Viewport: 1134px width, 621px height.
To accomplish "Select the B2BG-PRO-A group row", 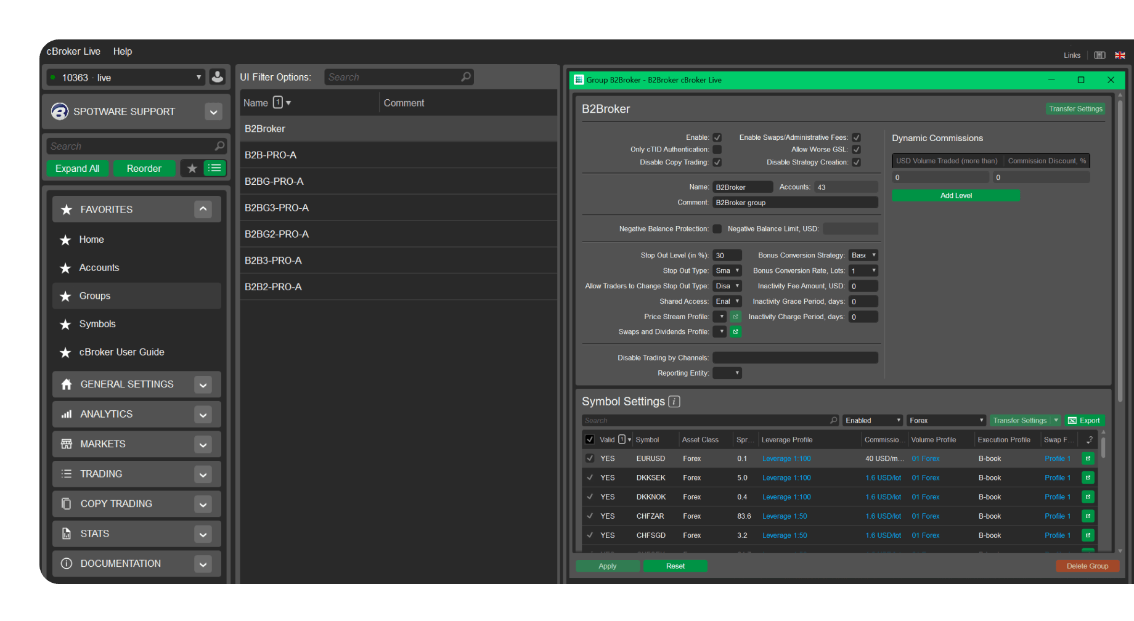I will (398, 181).
